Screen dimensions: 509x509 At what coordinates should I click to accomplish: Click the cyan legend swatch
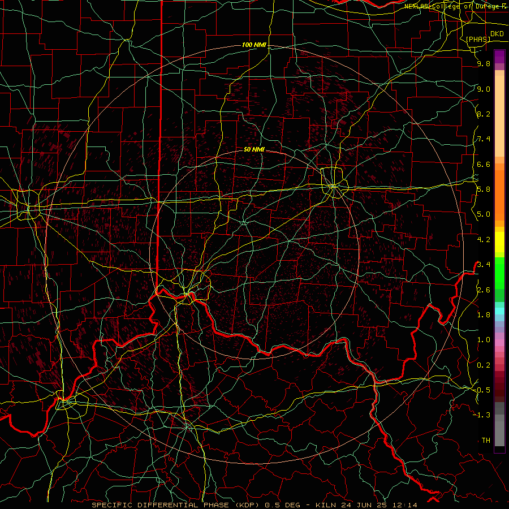coord(499,311)
